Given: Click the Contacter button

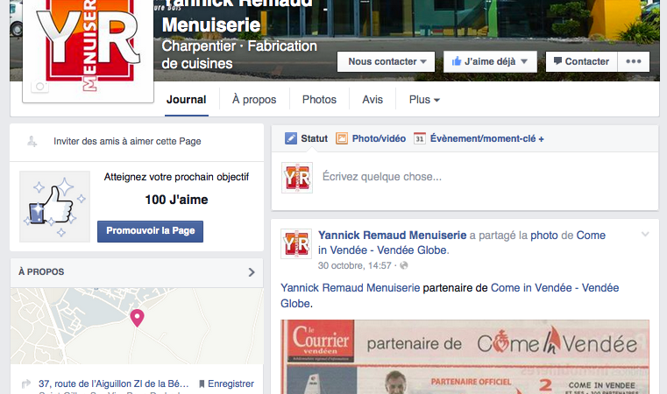Looking at the screenshot, I should [x=581, y=61].
